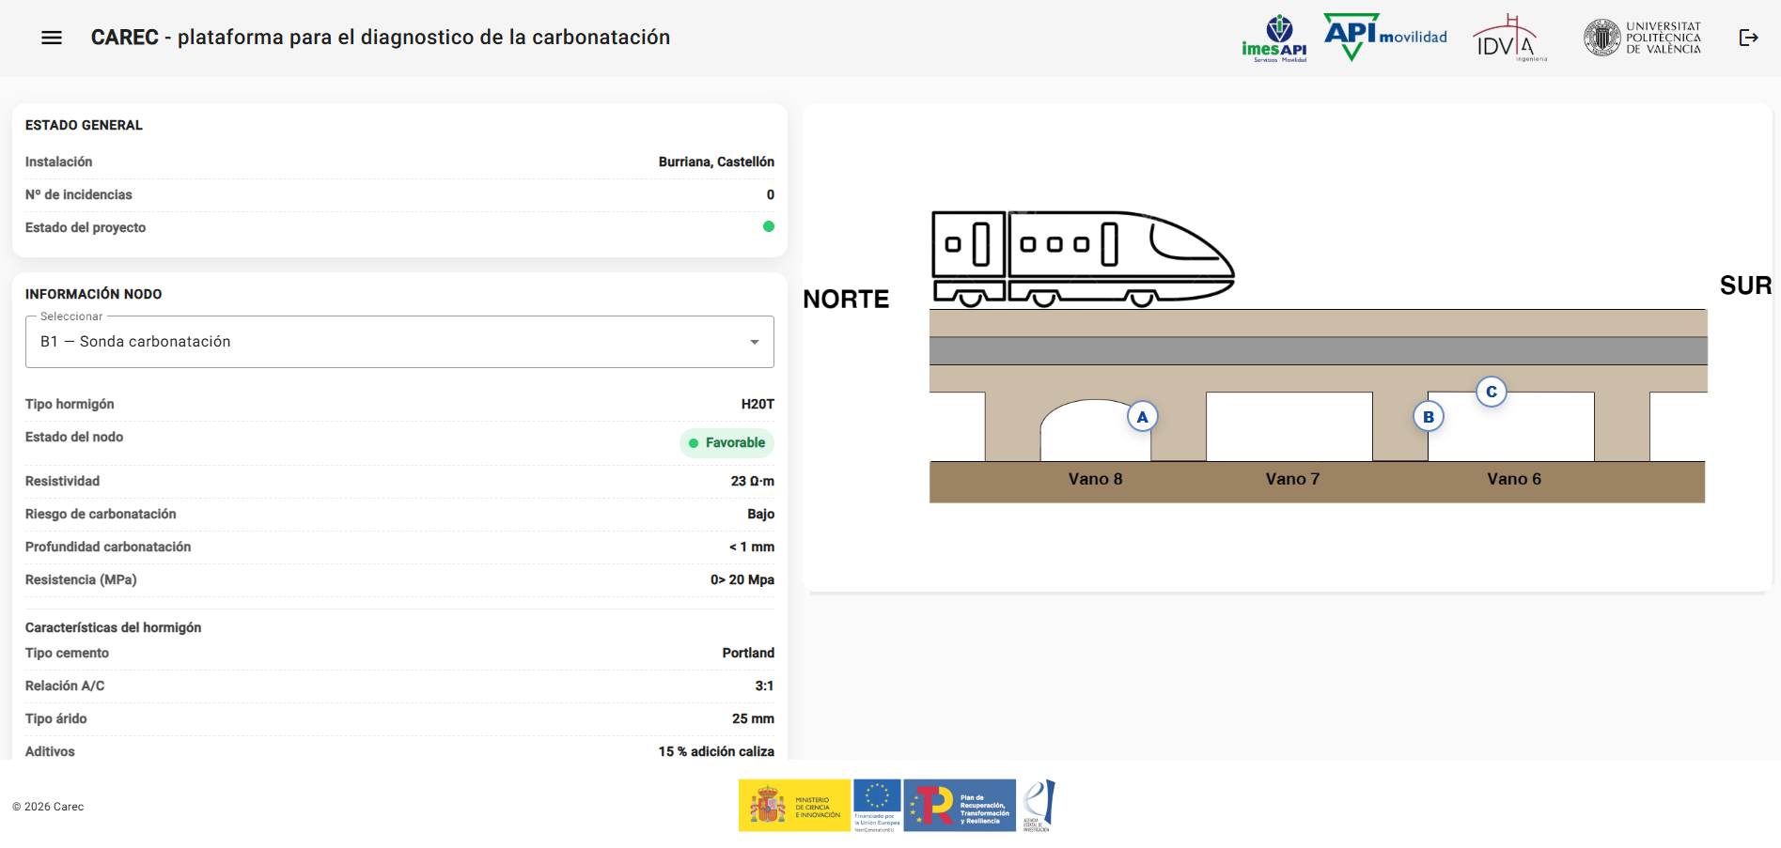
Task: Click the Plan de Recuperación logo
Action: [960, 806]
